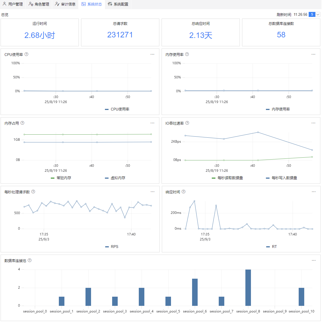Click the refresh interval 5 button
This screenshot has width=322, height=323.
[312, 14]
